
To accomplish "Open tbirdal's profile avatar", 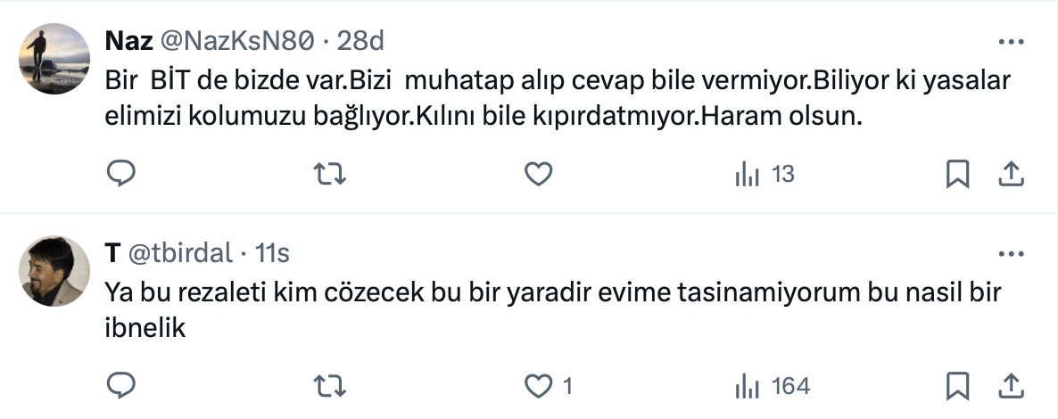I will [54, 271].
